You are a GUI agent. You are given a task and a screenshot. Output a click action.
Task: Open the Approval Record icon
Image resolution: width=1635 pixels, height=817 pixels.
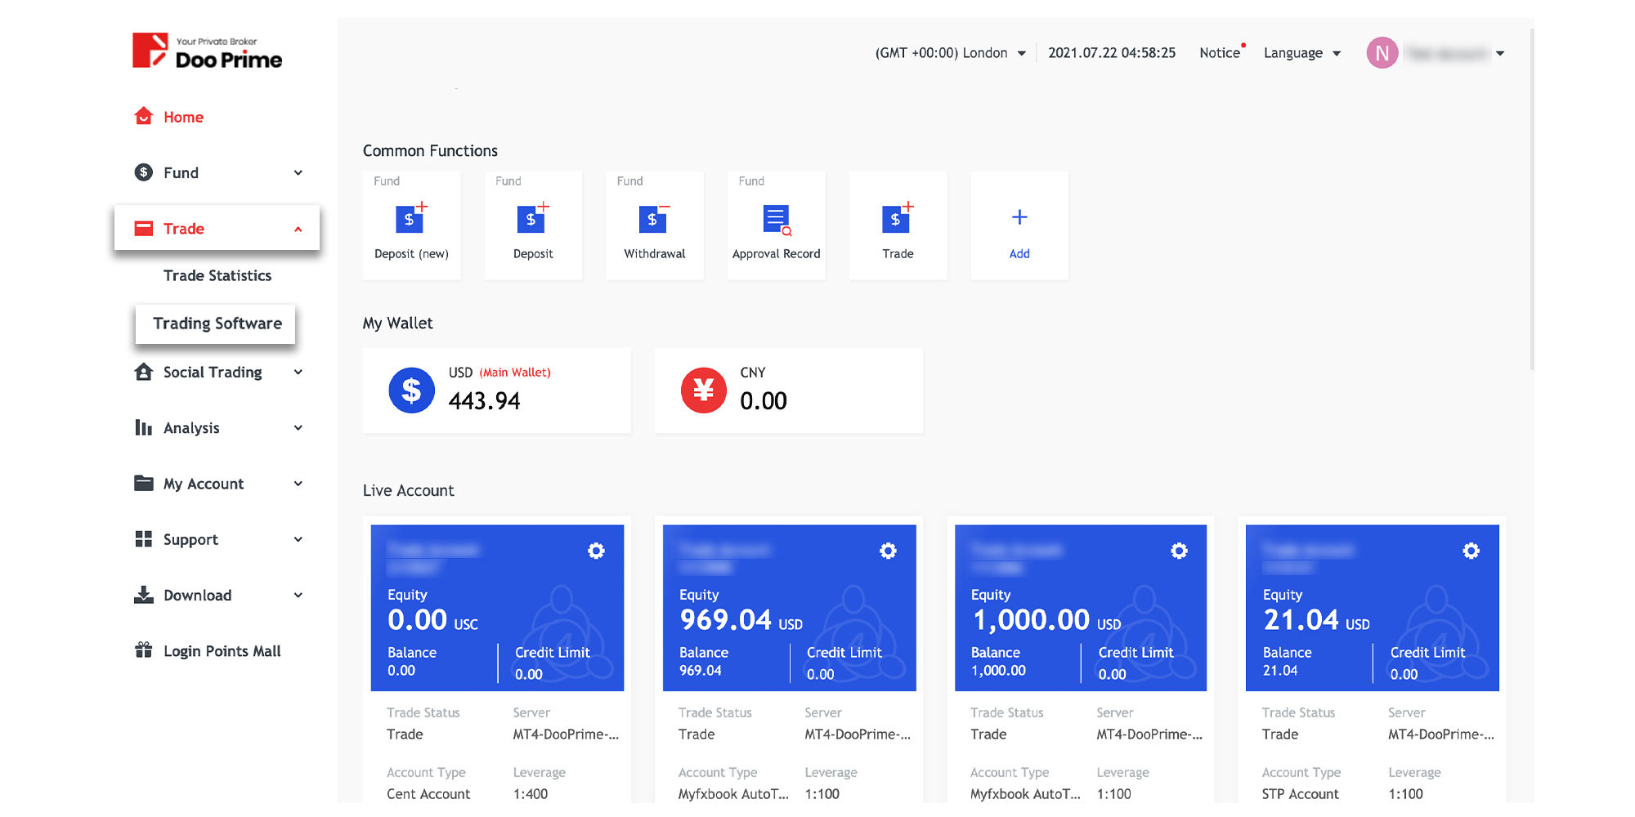pyautogui.click(x=776, y=220)
